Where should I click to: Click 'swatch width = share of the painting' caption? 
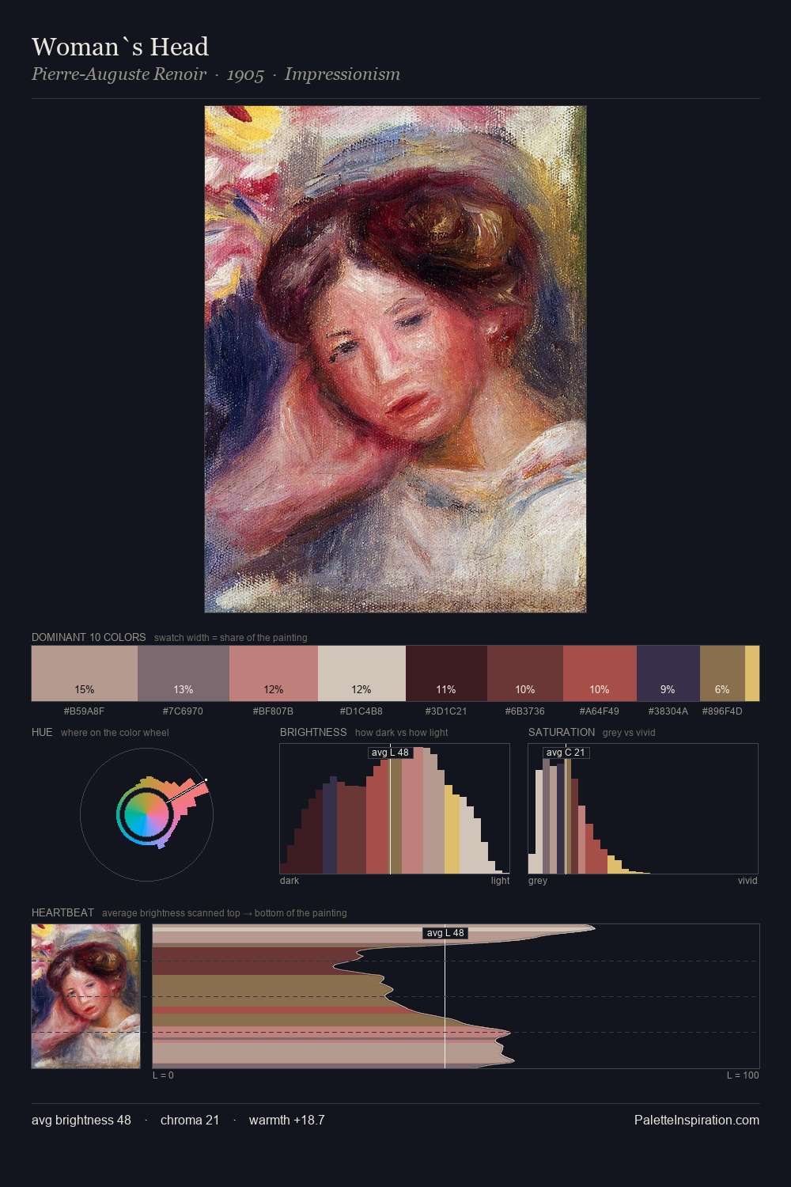(x=231, y=638)
